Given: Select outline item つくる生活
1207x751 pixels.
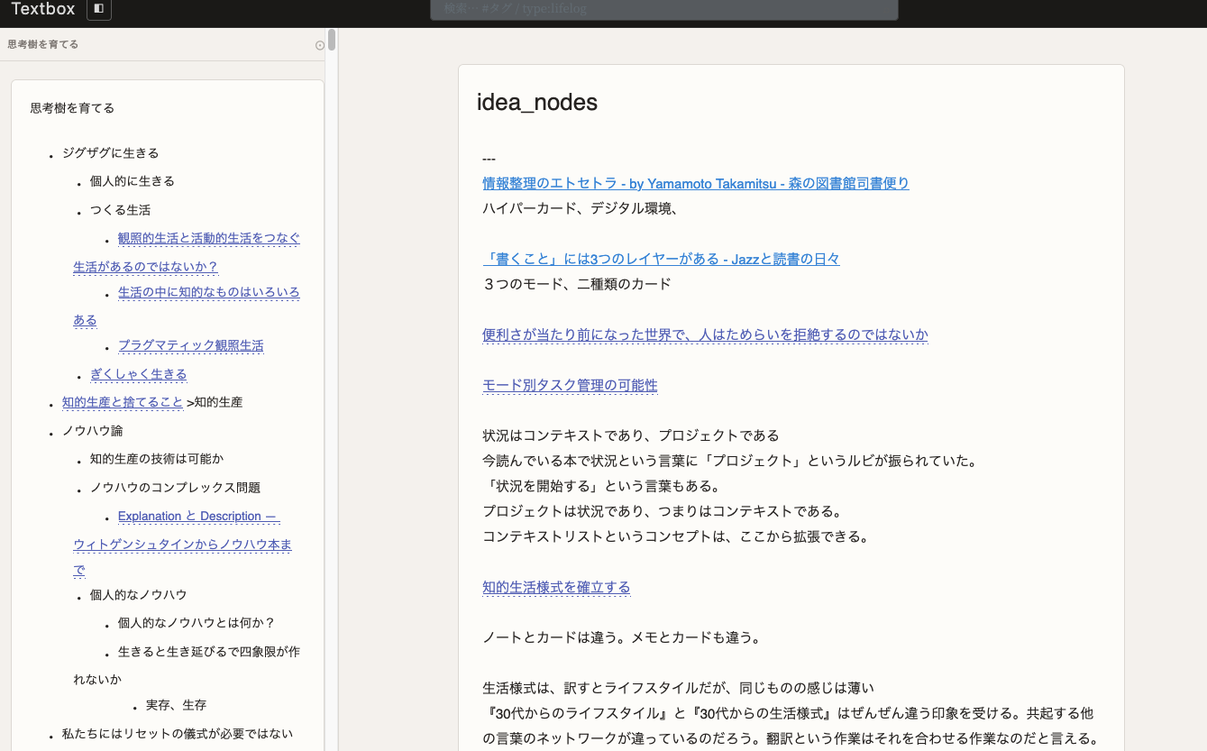Looking at the screenshot, I should click(x=121, y=210).
